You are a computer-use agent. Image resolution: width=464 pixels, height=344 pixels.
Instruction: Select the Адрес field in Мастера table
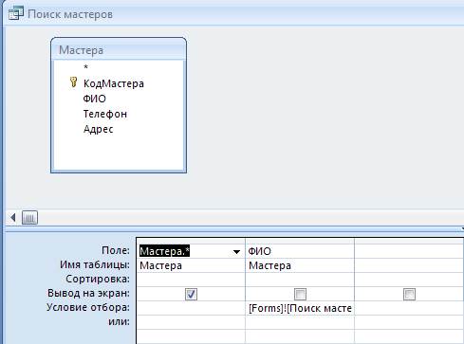click(x=98, y=129)
